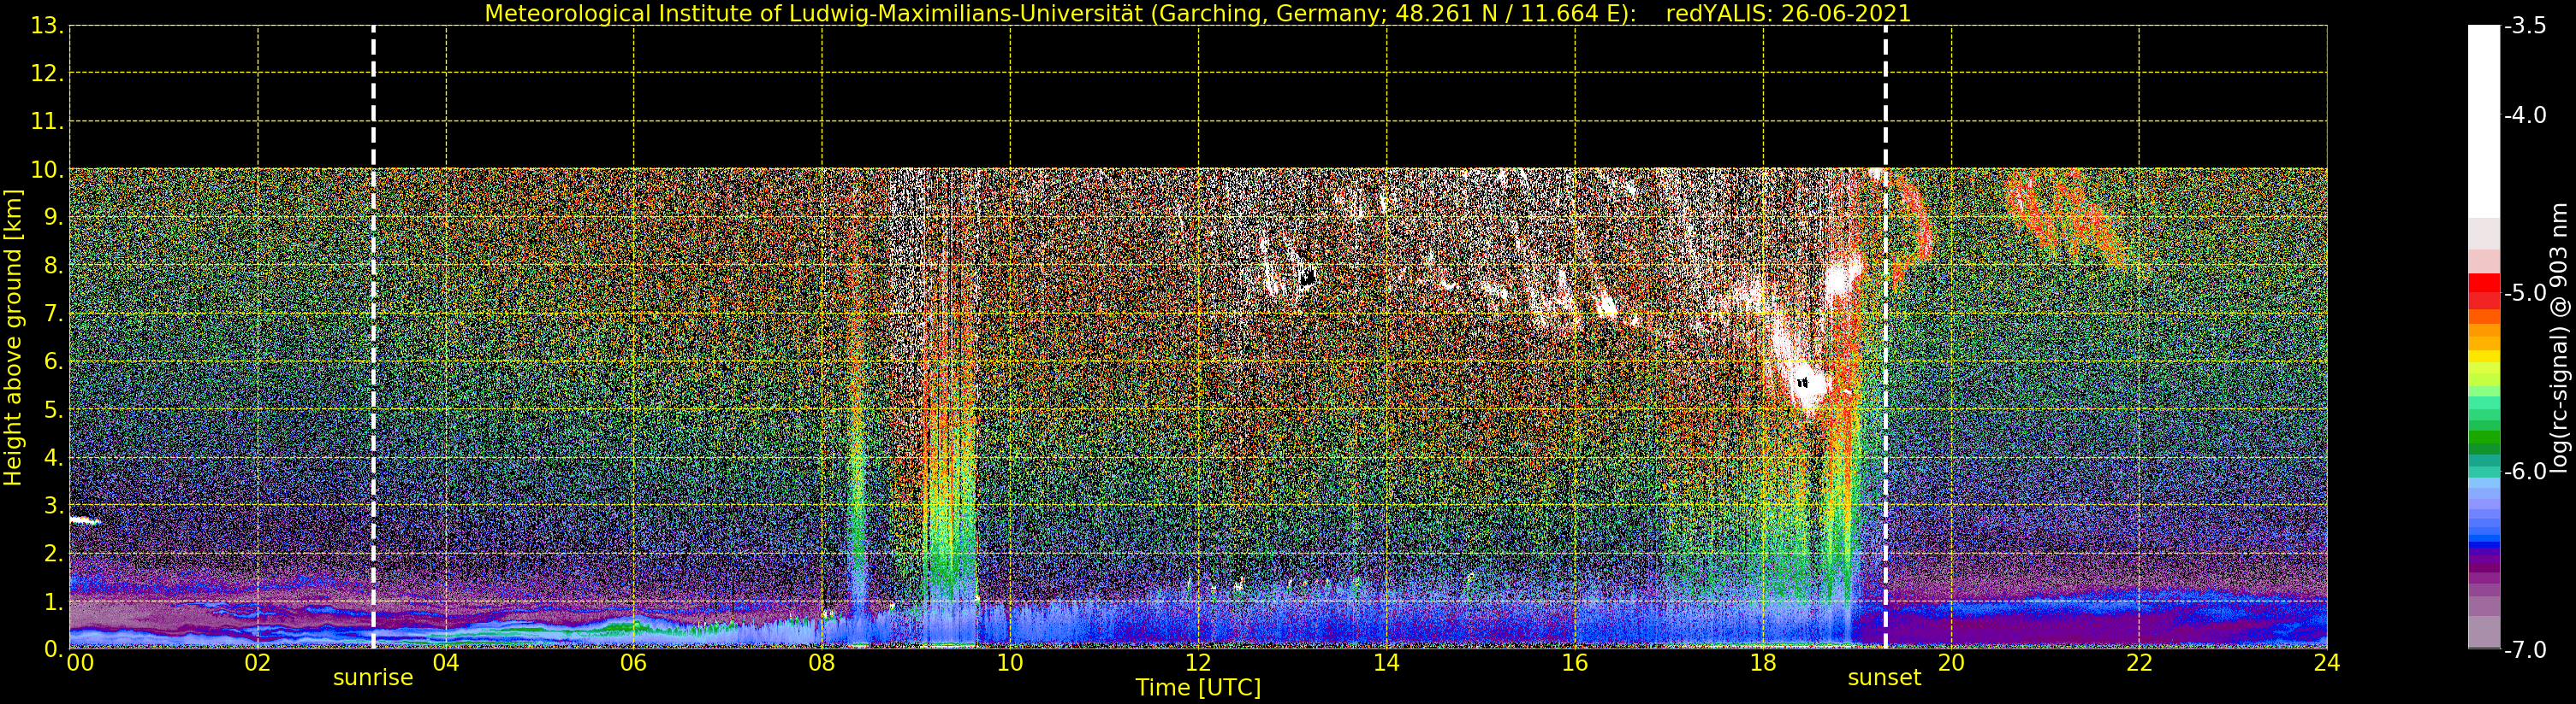This screenshot has height=704, width=2576.
Task: Click the white dashed sunrise marker line
Action: click(x=373, y=337)
